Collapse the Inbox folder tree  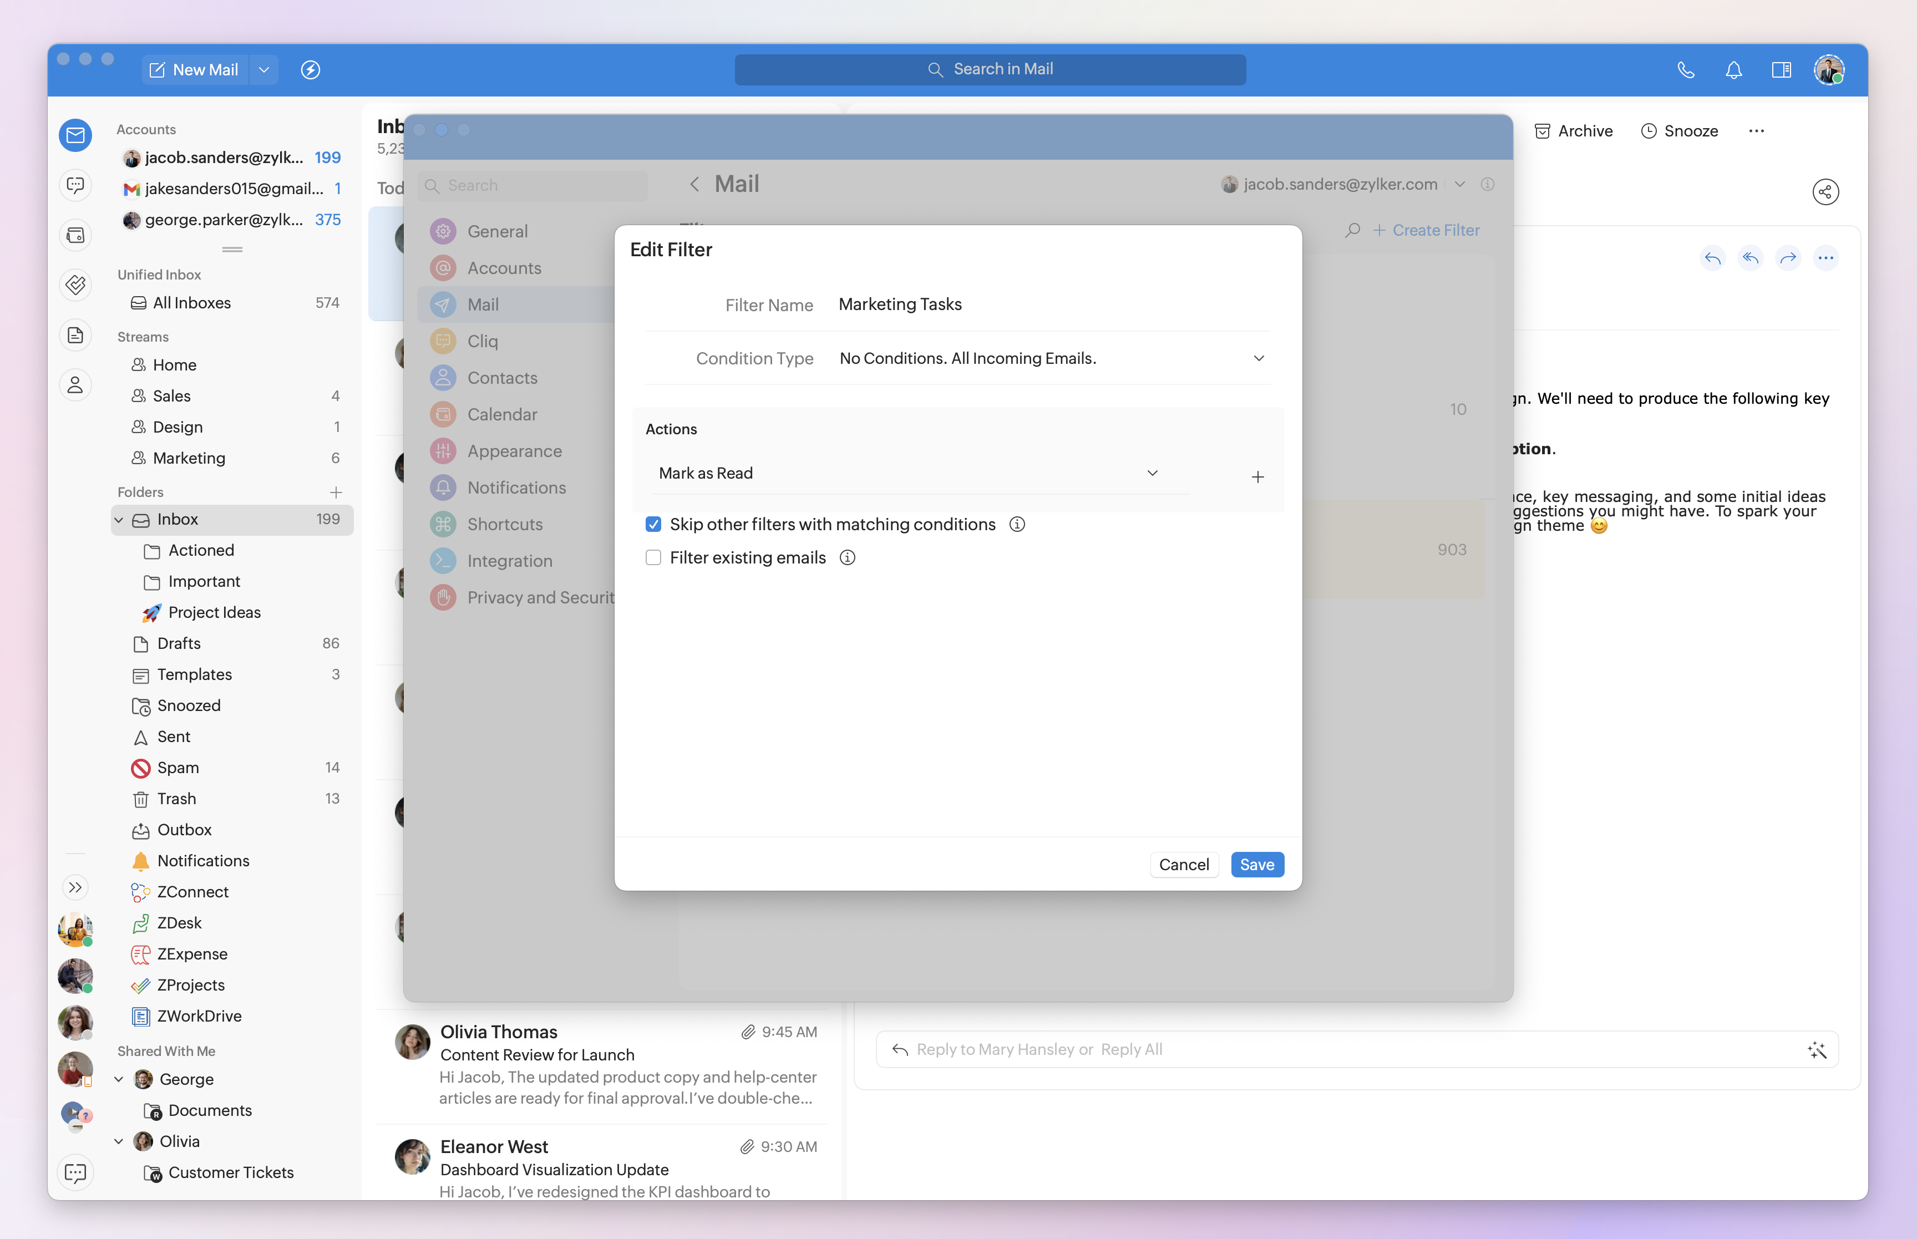tap(119, 520)
